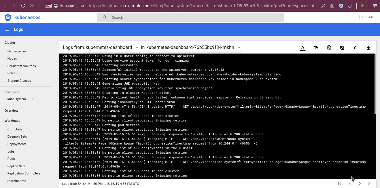Click the search magnifier icon
380x188 pixels.
coord(105,17)
